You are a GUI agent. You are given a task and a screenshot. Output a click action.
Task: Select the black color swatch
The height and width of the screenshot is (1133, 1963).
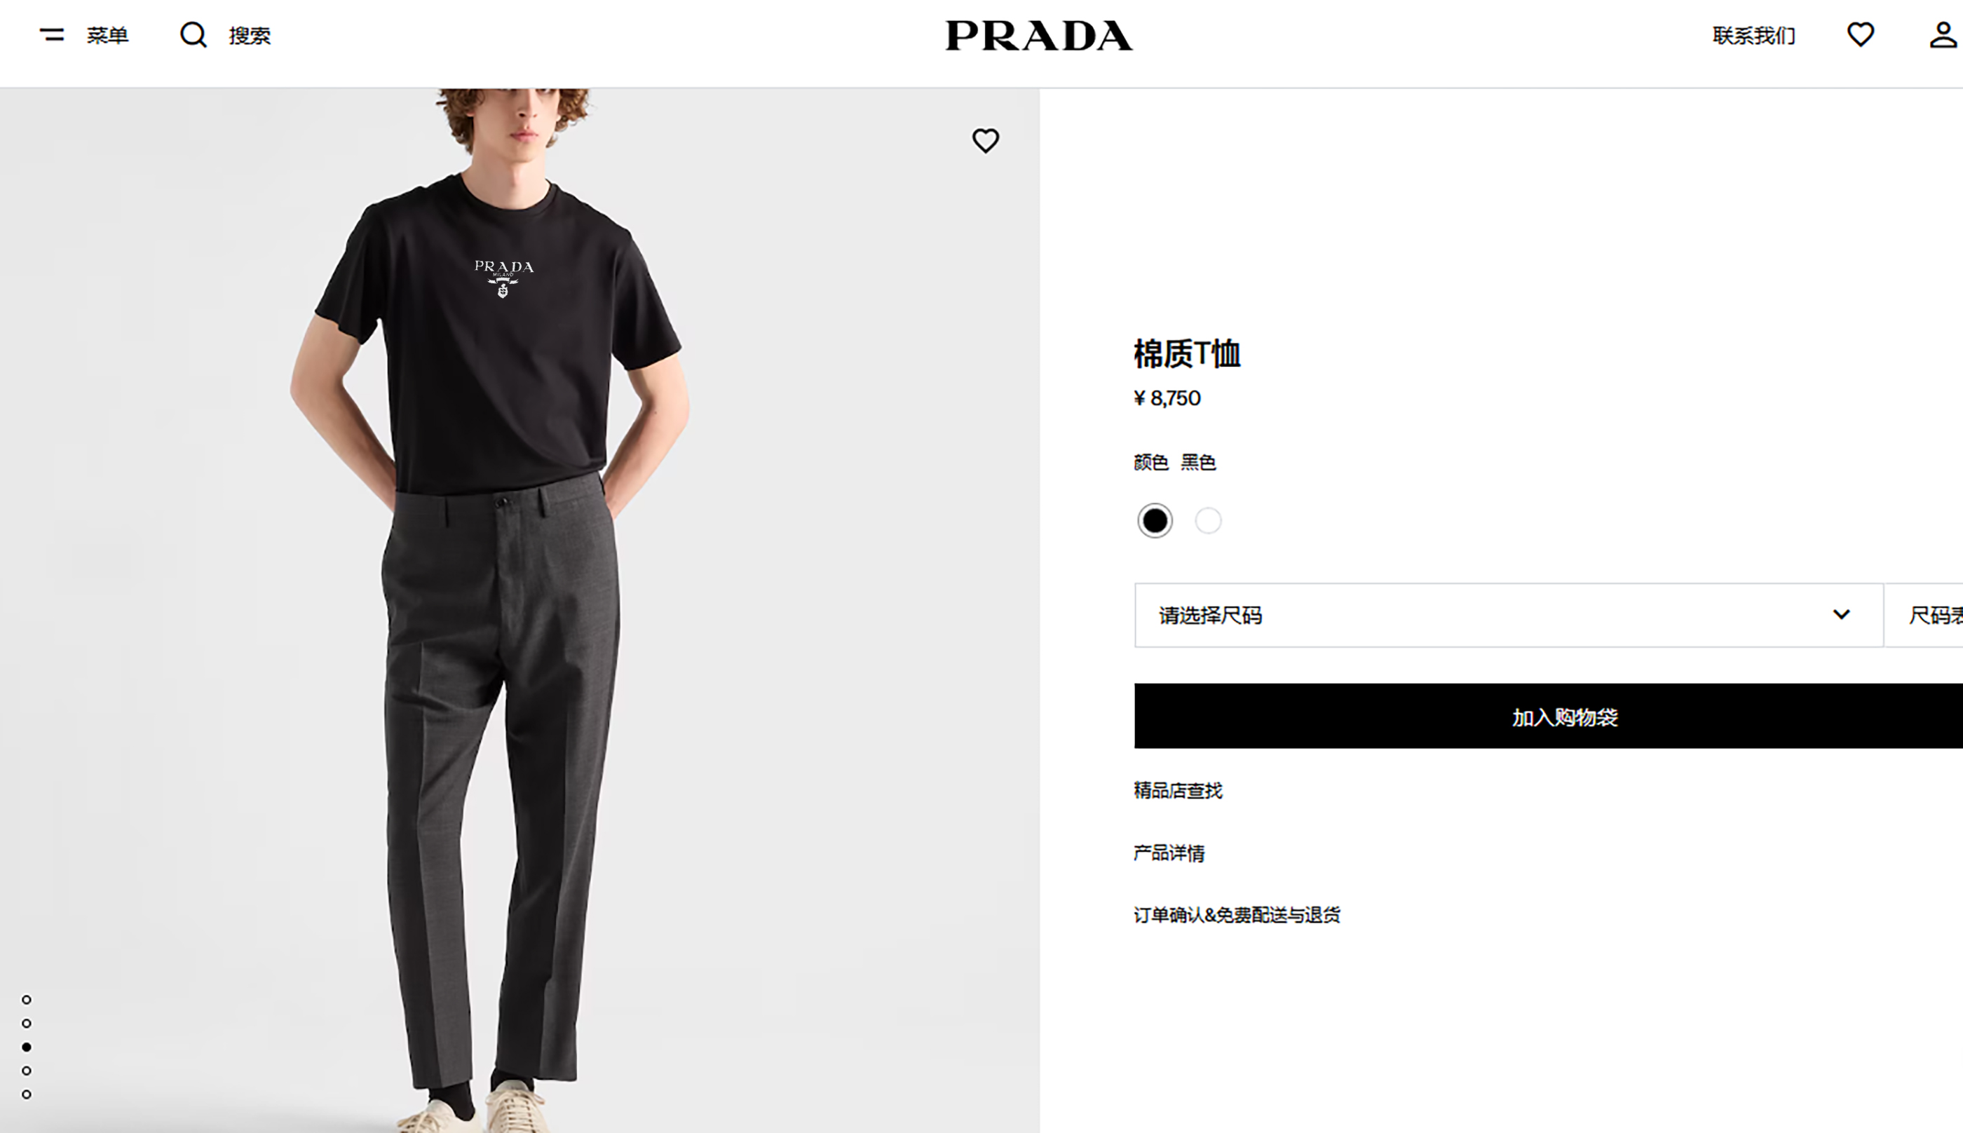1155,521
